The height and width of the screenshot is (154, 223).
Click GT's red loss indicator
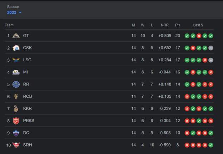coord(199,36)
